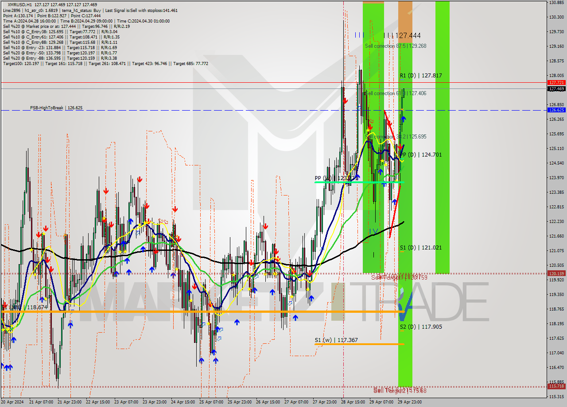Click the '29 Apr 23:00' time label
Image resolution: width=567 pixels, height=407 pixels.
coord(410,402)
